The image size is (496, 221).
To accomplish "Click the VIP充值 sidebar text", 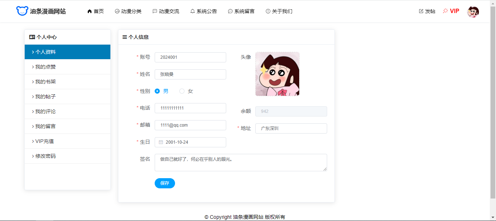I will click(44, 141).
